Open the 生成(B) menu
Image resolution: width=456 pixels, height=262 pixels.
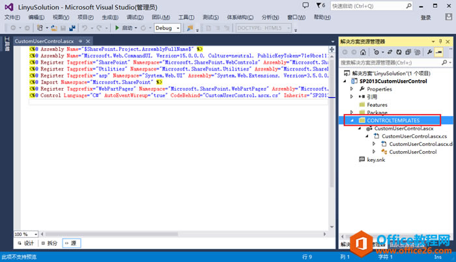110,18
